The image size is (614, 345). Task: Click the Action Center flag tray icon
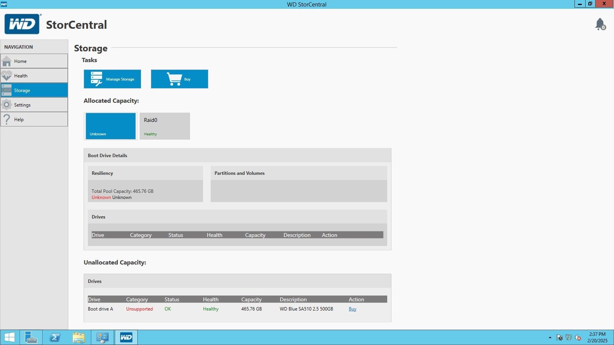[560, 338]
